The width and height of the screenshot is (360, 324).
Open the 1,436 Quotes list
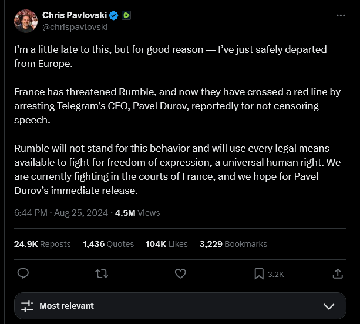(108, 244)
